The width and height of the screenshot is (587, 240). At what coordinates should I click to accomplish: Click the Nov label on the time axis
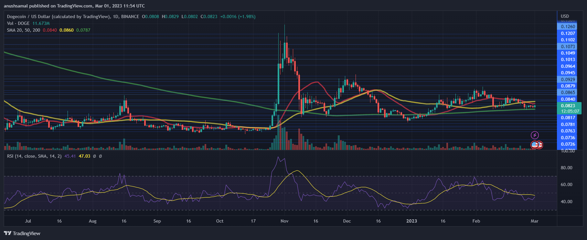[284, 221]
